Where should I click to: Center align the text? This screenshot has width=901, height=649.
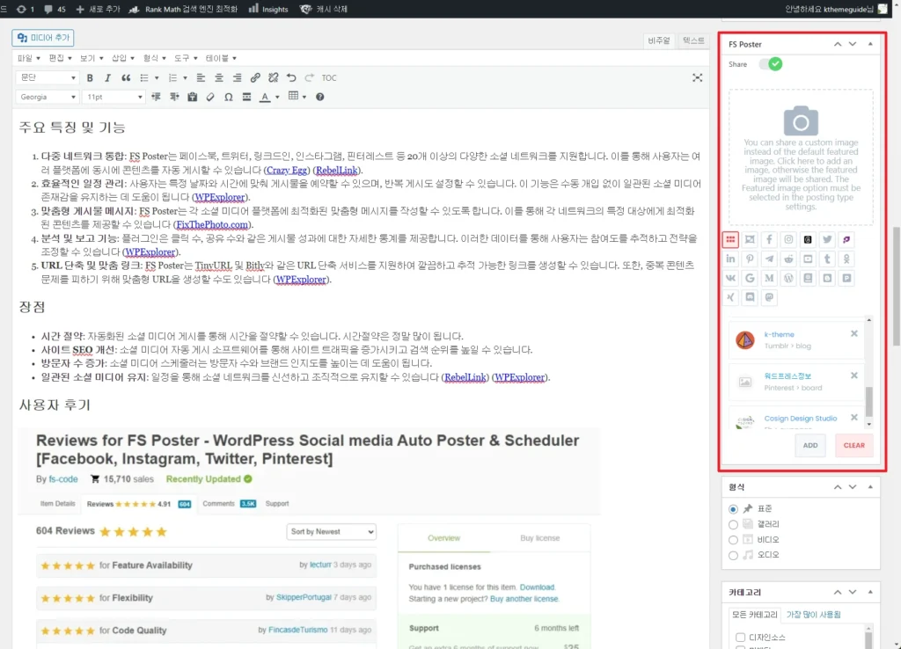pyautogui.click(x=219, y=77)
